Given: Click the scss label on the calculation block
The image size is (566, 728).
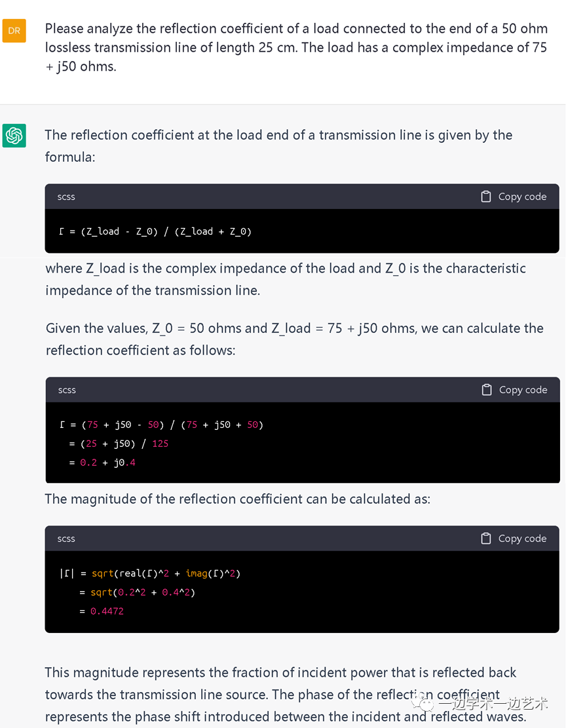Looking at the screenshot, I should (67, 390).
